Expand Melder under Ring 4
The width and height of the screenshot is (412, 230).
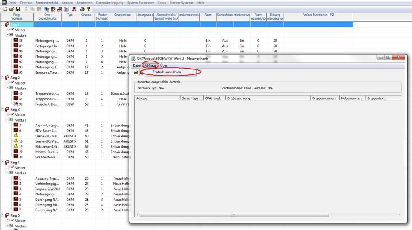pyautogui.click(x=7, y=167)
